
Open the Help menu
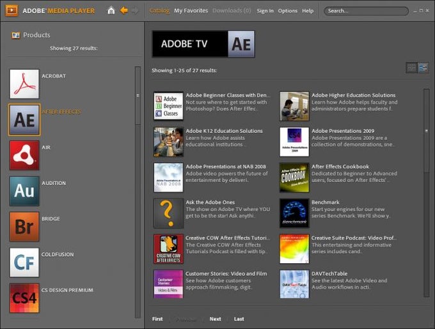pyautogui.click(x=308, y=11)
